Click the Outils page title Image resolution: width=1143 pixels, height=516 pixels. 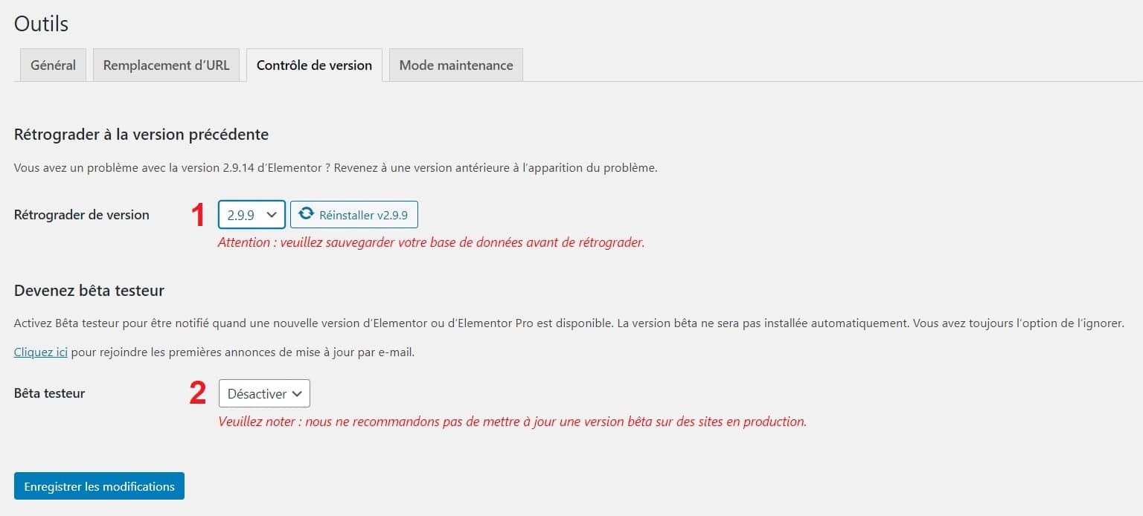tap(42, 24)
